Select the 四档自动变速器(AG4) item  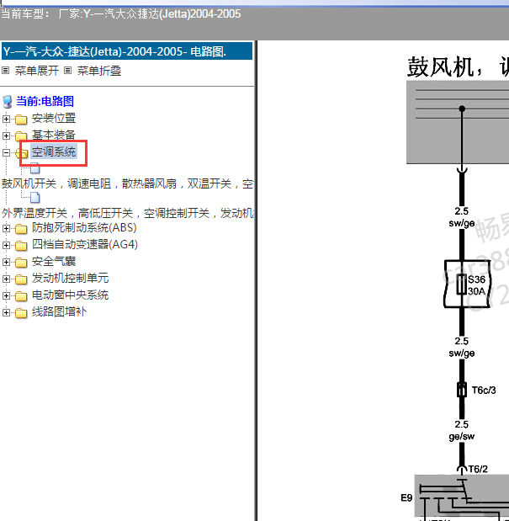click(85, 245)
